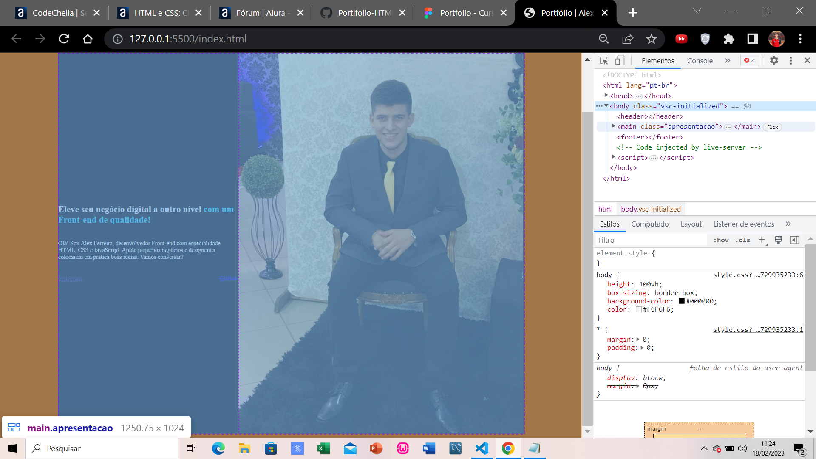This screenshot has height=459, width=816.
Task: Select the Estilos tab
Action: pos(609,224)
